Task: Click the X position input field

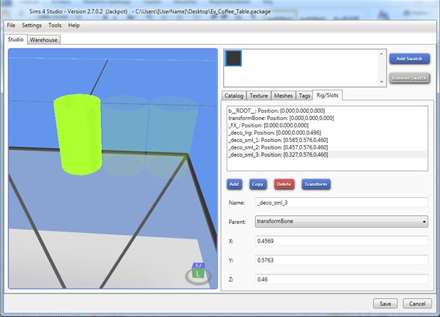Action: pos(341,240)
